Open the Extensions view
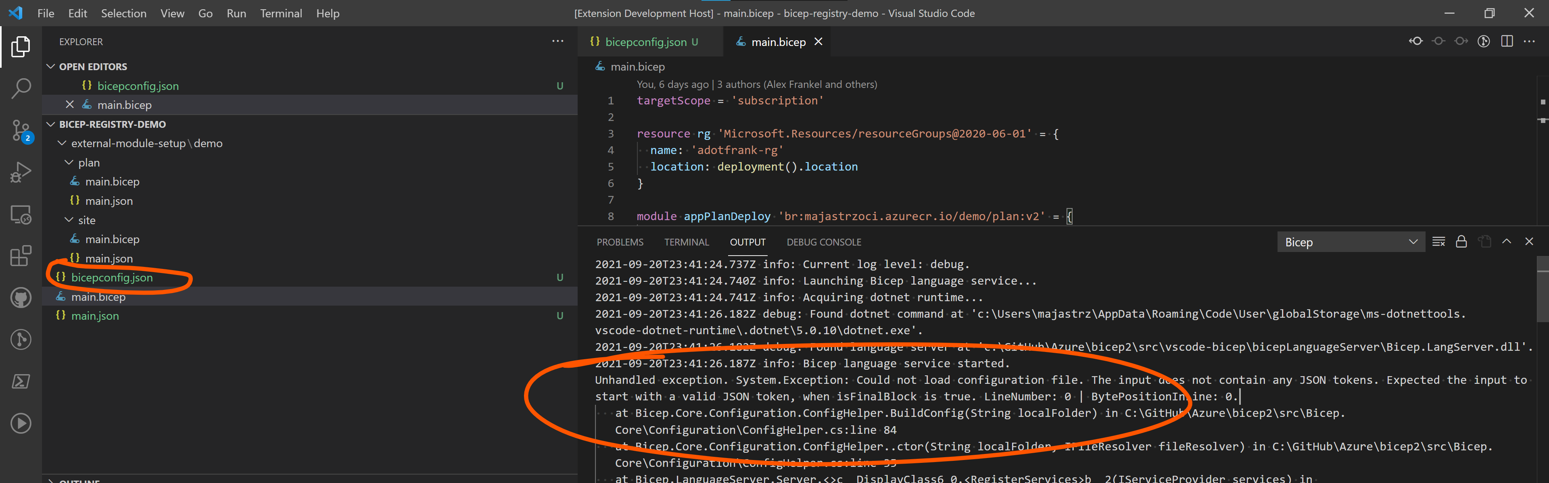The image size is (1549, 483). (21, 256)
